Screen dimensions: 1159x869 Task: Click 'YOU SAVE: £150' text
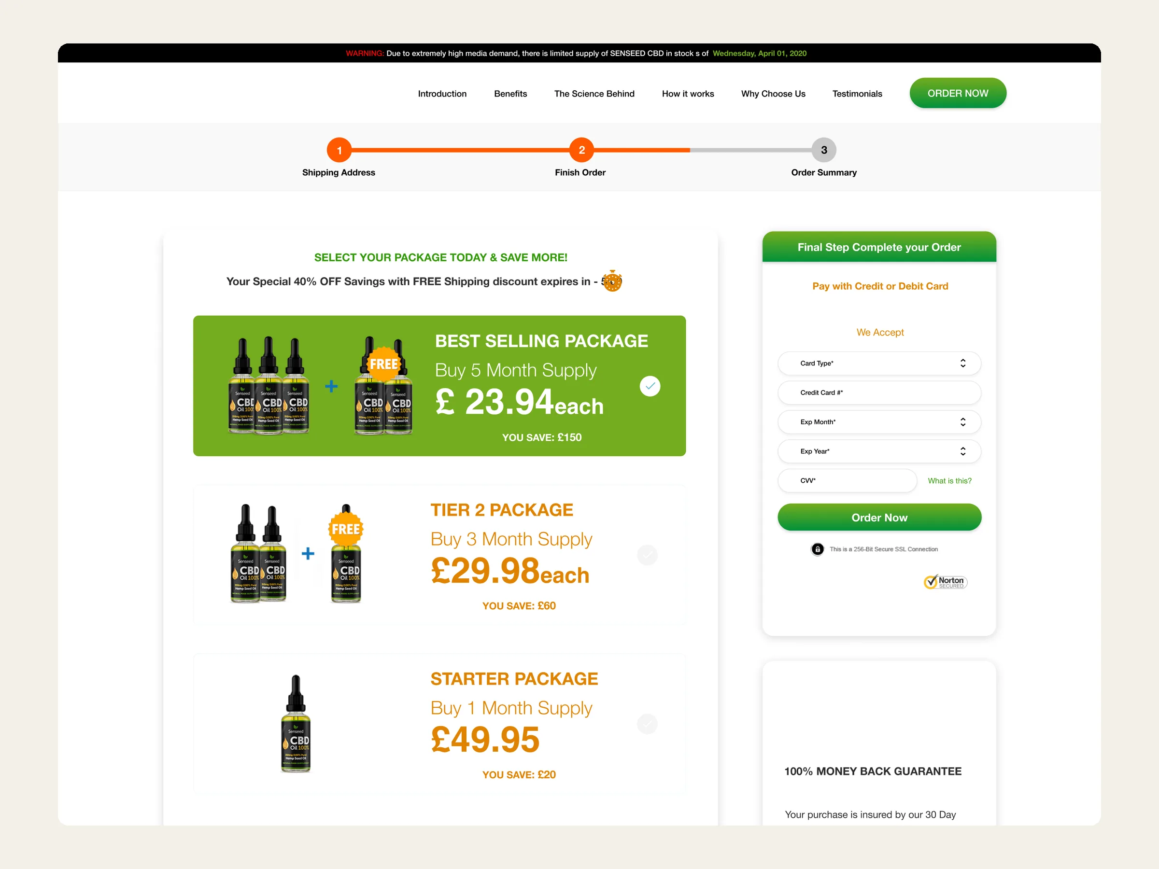542,437
